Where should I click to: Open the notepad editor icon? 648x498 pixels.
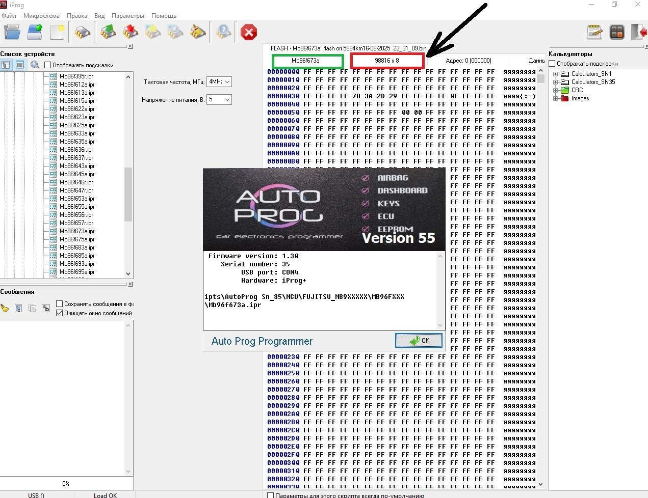click(594, 33)
